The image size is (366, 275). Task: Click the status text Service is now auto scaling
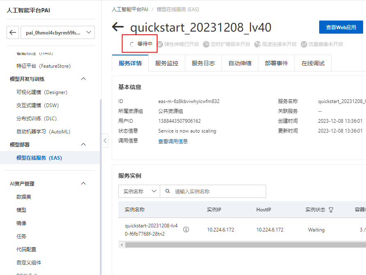pos(187,131)
